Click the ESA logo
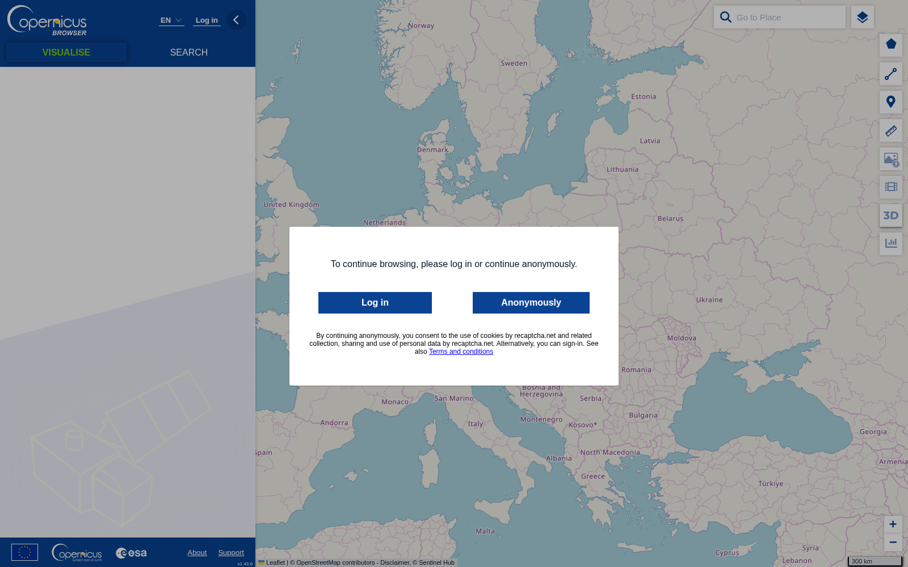The width and height of the screenshot is (908, 567). [x=131, y=553]
